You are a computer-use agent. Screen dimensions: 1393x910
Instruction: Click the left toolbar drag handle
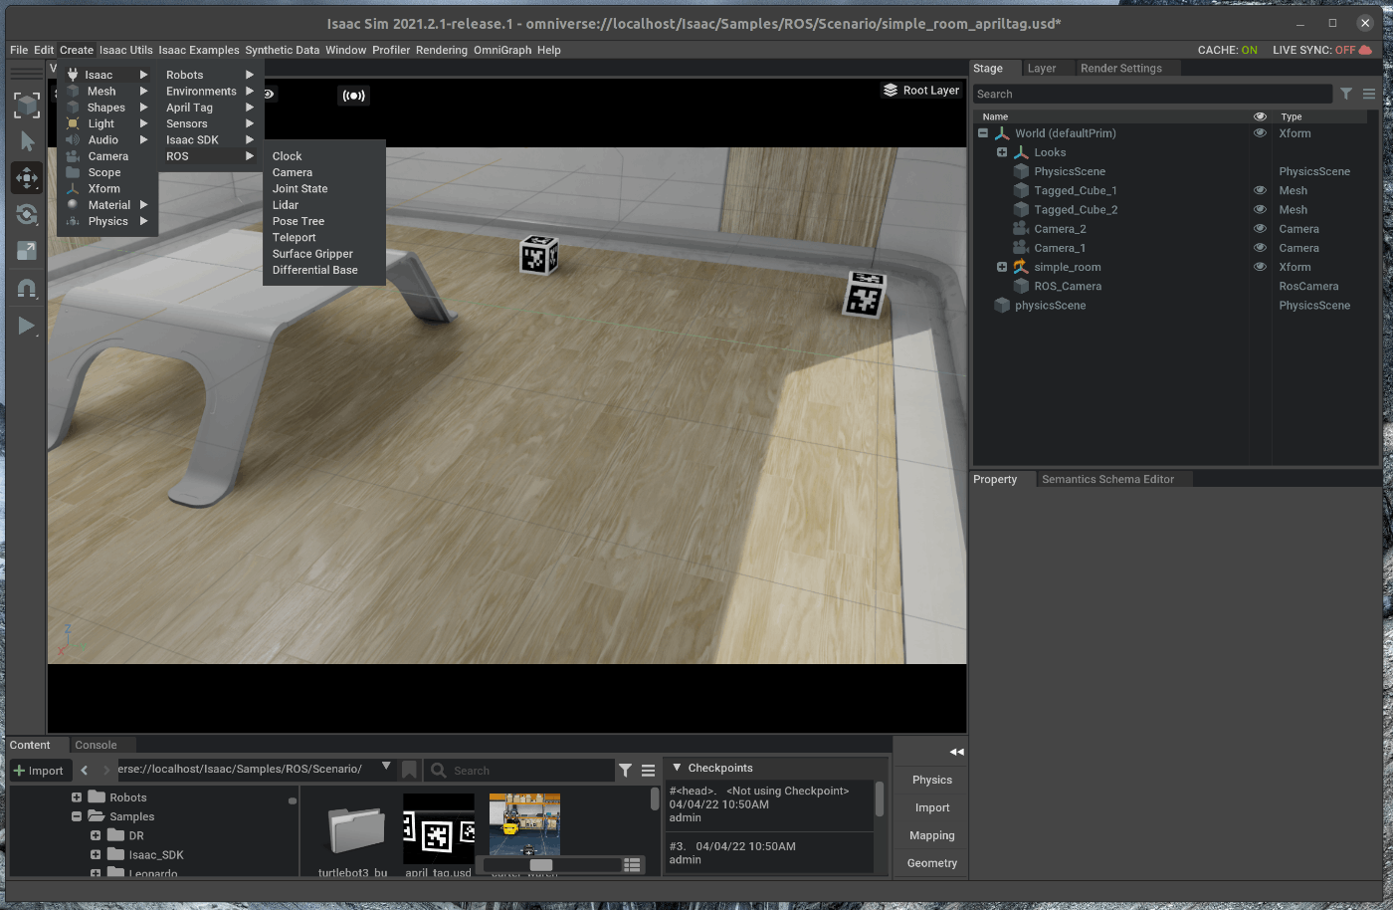tap(27, 74)
